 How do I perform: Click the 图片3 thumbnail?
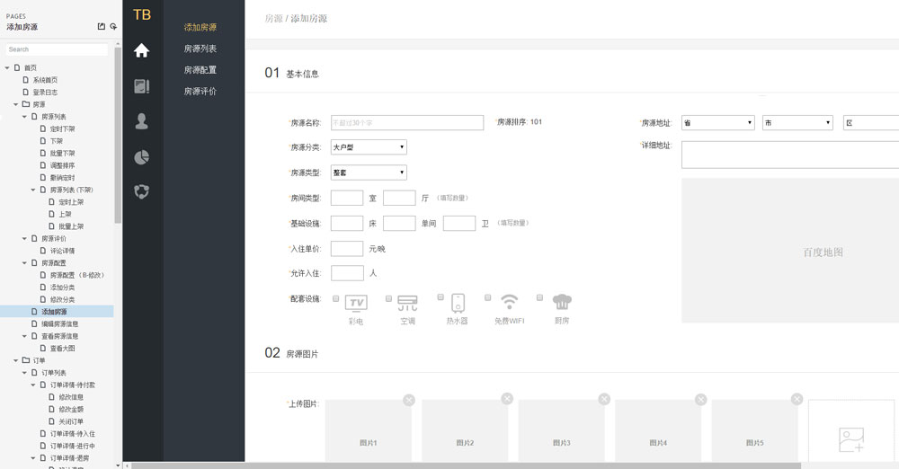coord(561,430)
